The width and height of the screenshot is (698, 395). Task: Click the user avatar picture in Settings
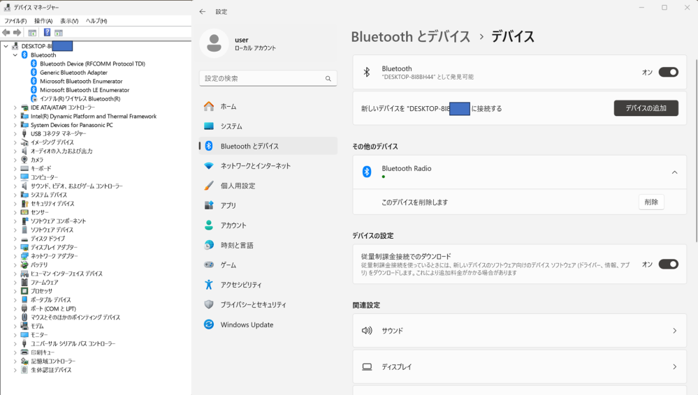214,43
